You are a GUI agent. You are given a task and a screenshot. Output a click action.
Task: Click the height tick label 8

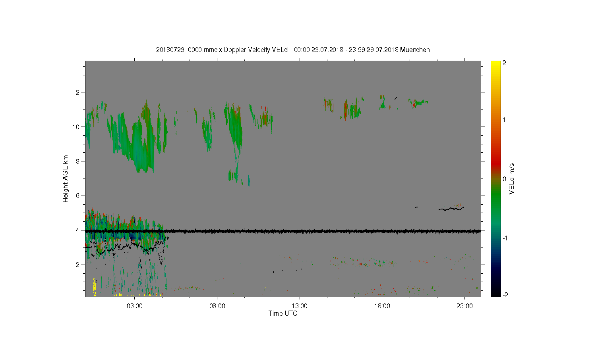click(x=77, y=161)
